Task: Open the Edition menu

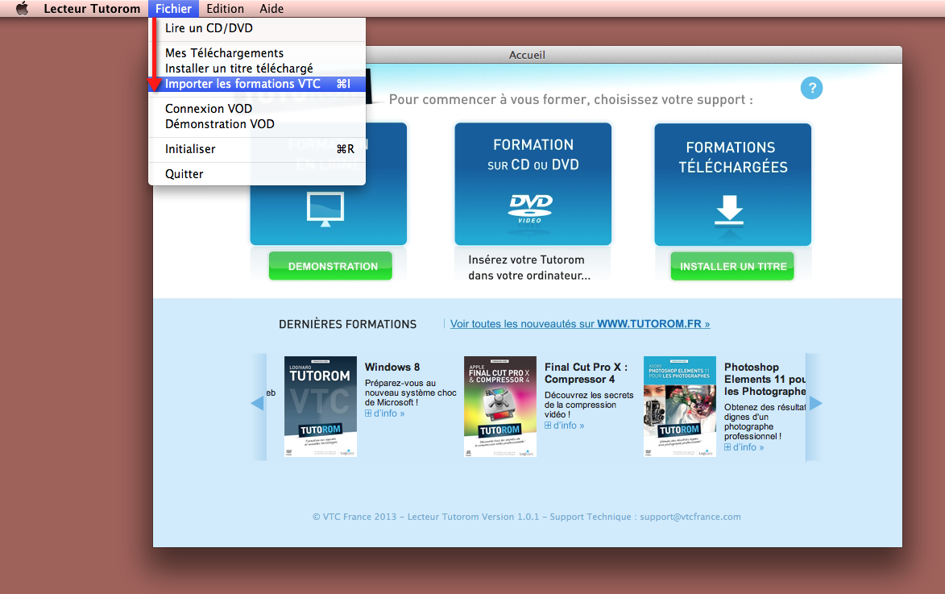Action: (x=225, y=8)
